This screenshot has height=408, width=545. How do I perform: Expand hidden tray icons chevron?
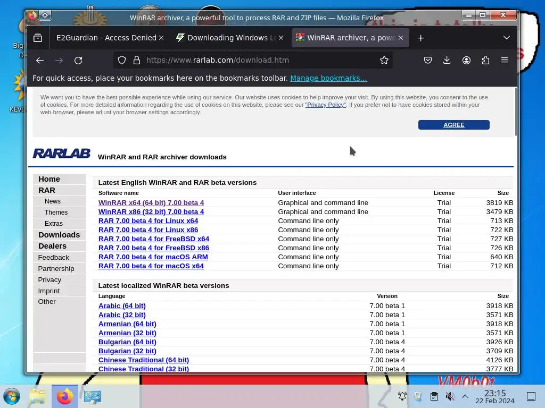465,396
